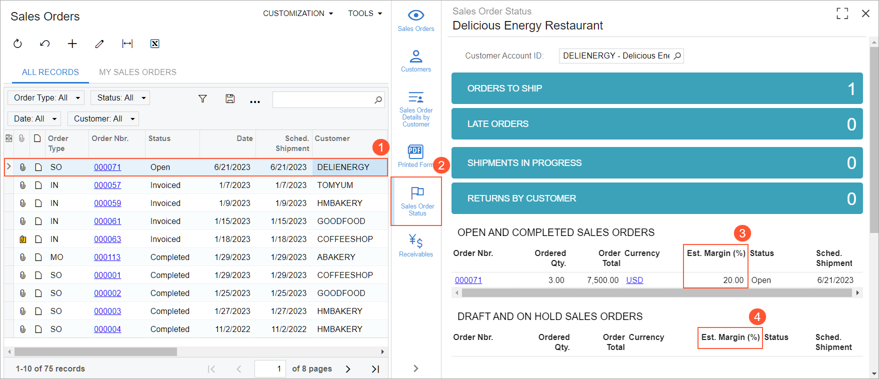Click the lookup magnifier for Customer Account ID
This screenshot has width=879, height=379.
(x=677, y=56)
